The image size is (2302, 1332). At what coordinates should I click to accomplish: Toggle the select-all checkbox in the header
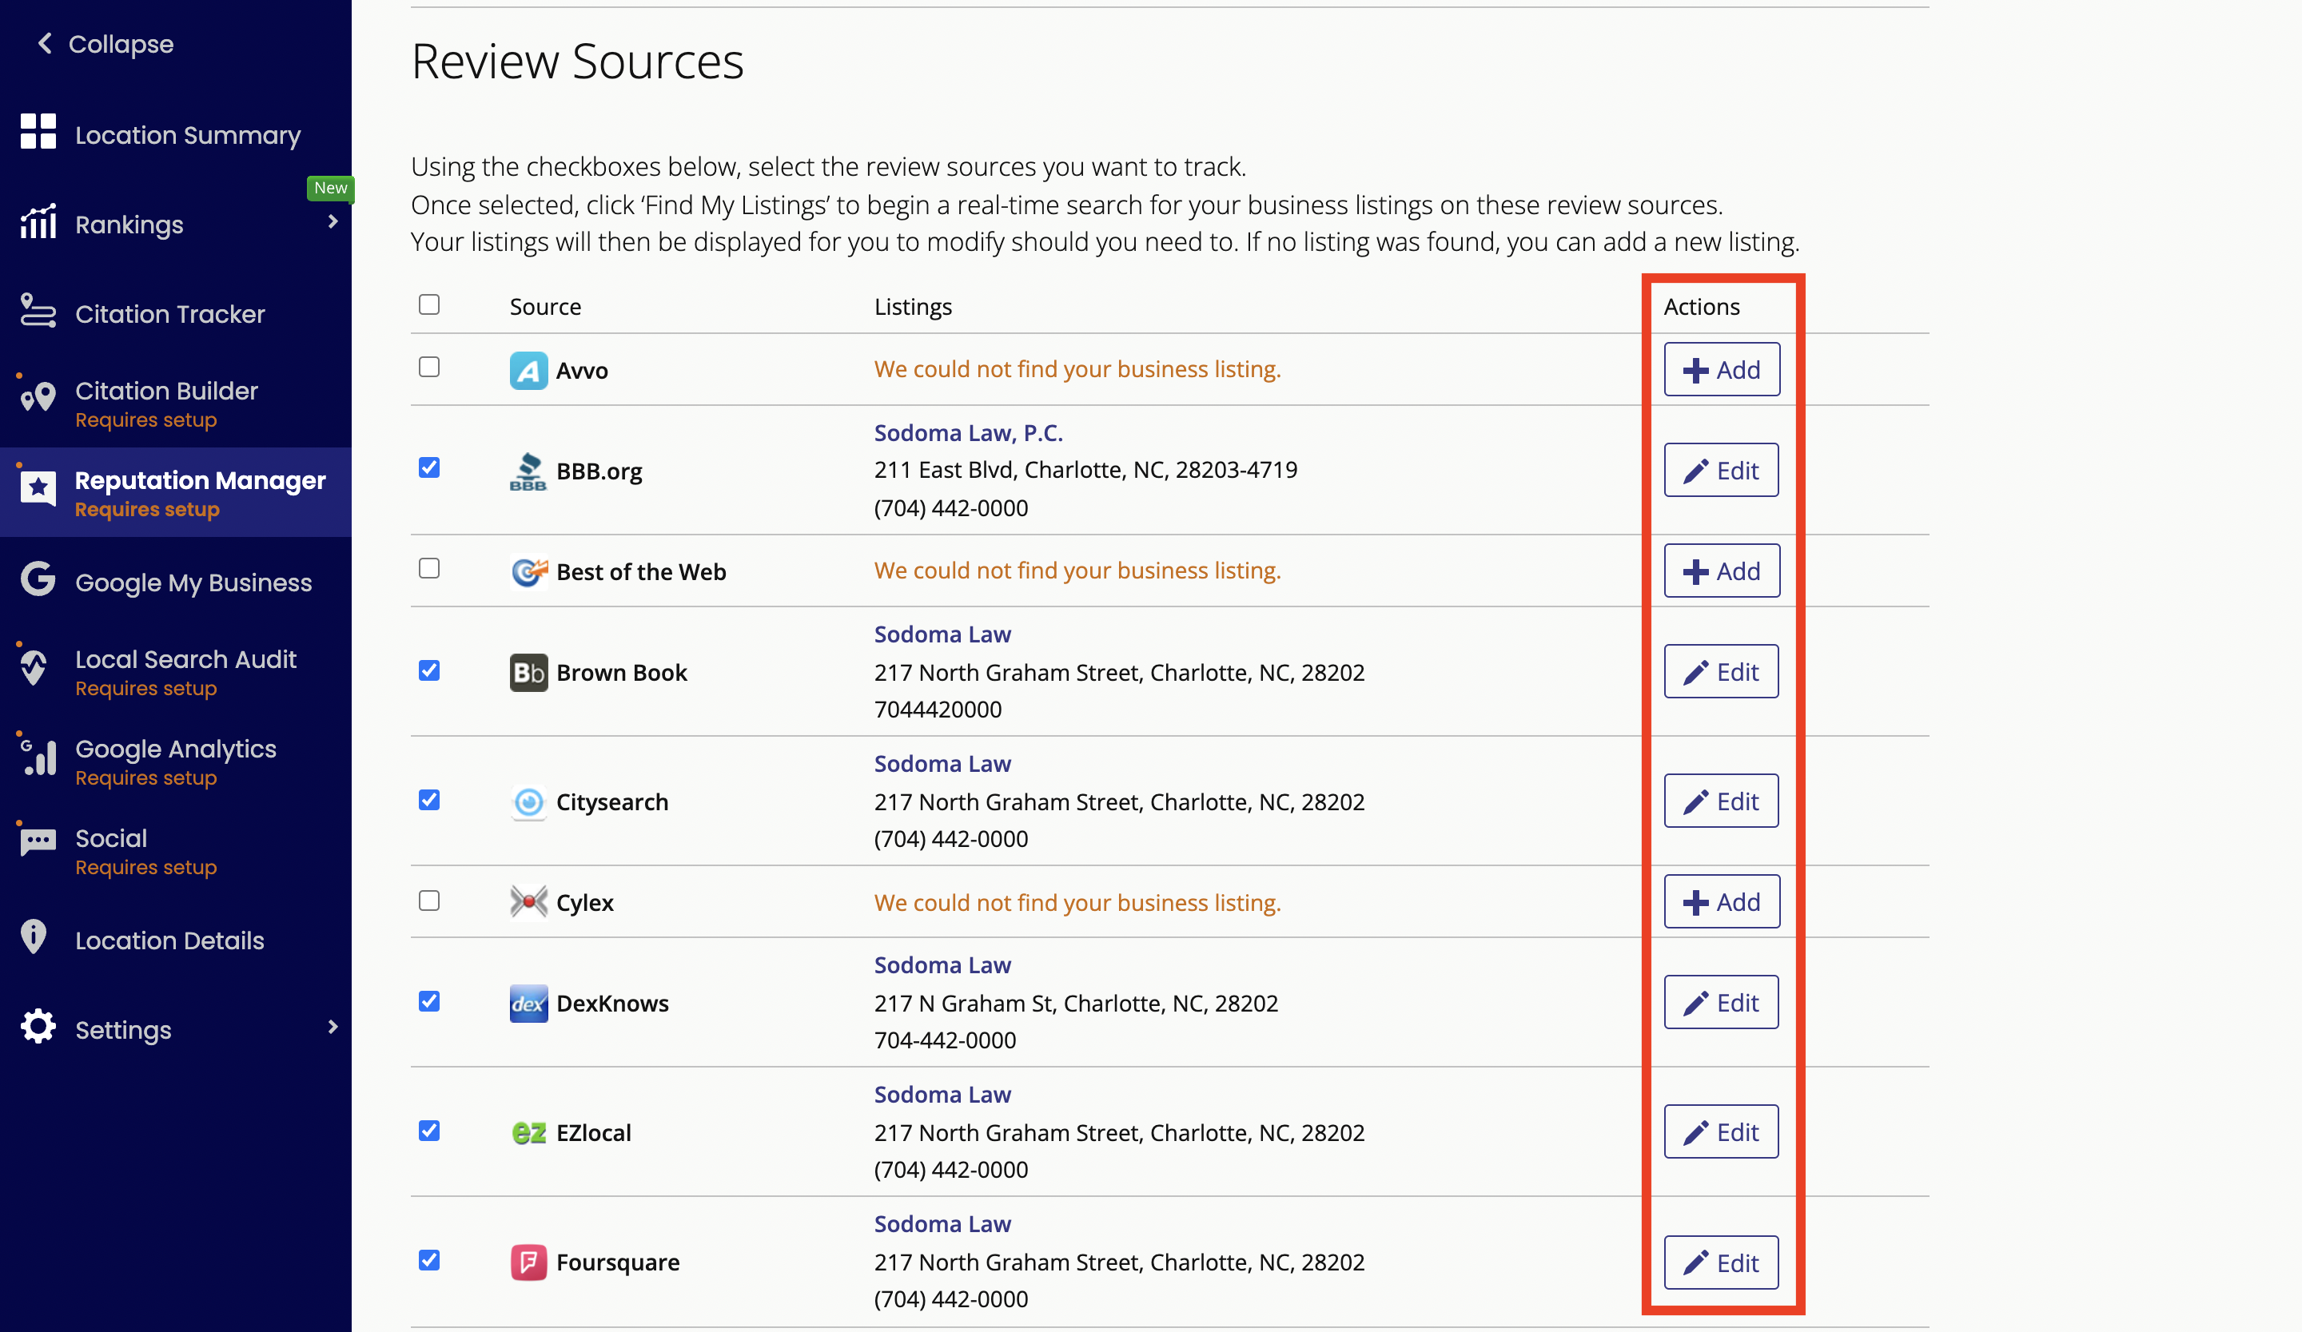point(428,304)
